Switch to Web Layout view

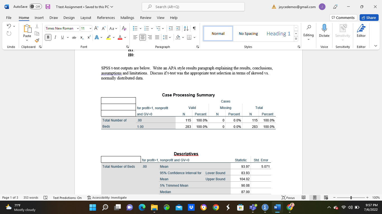click(326, 198)
